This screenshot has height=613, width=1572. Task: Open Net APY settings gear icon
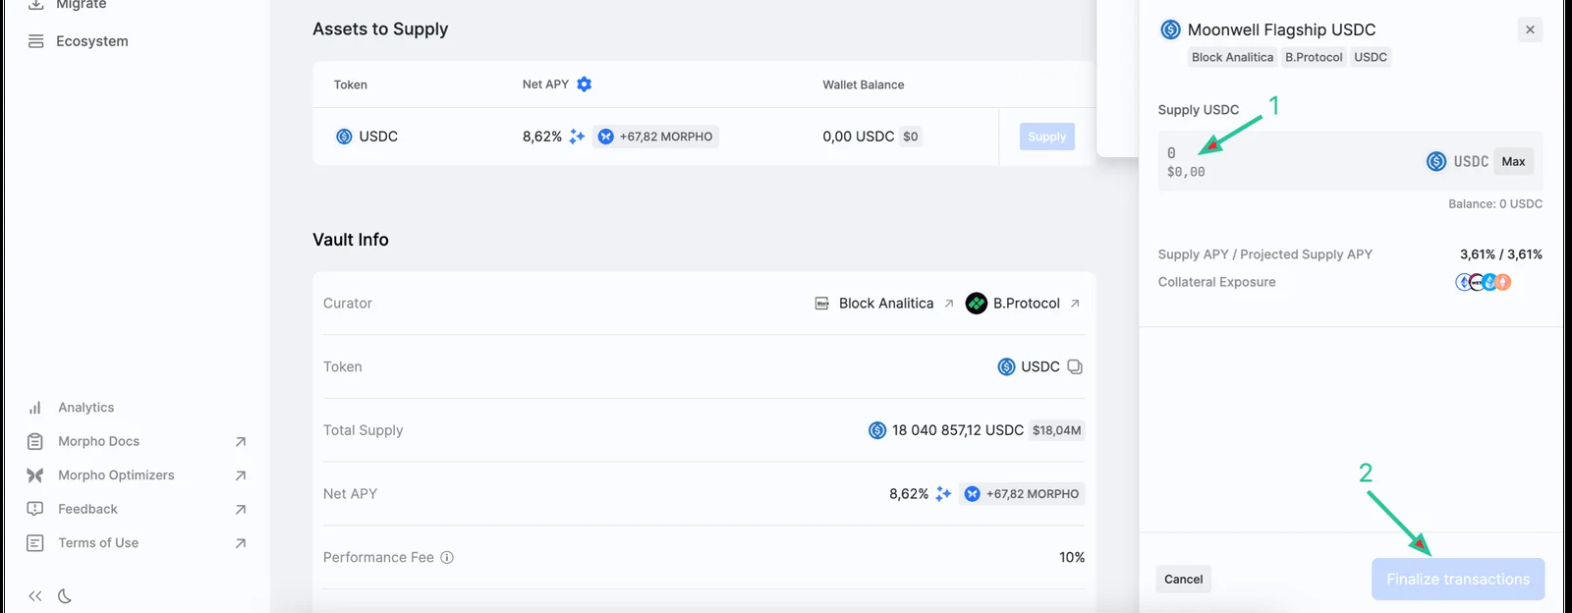[x=585, y=84]
